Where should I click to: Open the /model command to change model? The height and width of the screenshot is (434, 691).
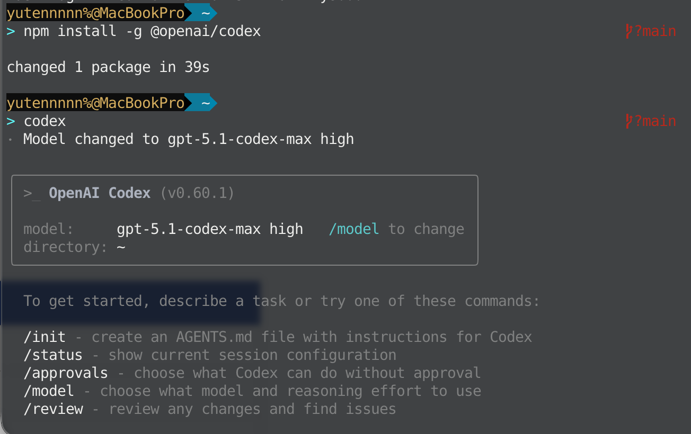(x=353, y=229)
